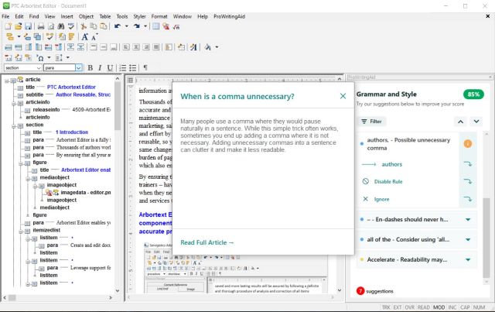Increase font size with the large A icon
The width and height of the screenshot is (495, 312).
(x=84, y=37)
